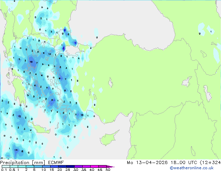Screen dimensions: 221x171
Task: Click the above-50 arrow at legend end
Action: [110, 166]
